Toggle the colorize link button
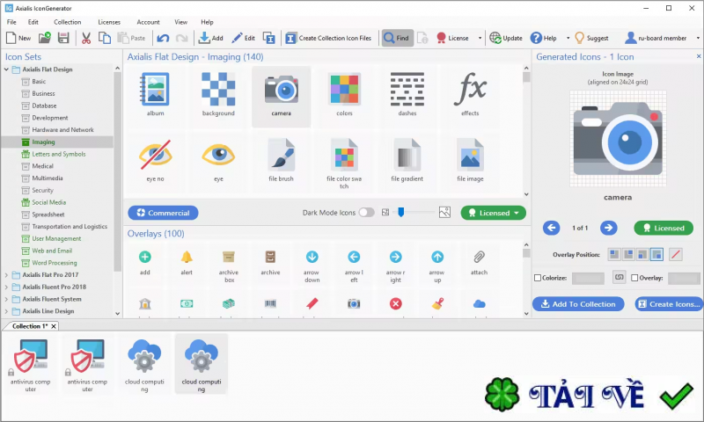This screenshot has height=422, width=704. coord(620,278)
